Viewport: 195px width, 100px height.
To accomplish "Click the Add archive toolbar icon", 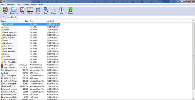I will (6, 9).
